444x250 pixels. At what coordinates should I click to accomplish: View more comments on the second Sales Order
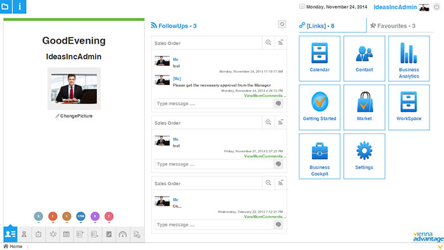click(264, 156)
